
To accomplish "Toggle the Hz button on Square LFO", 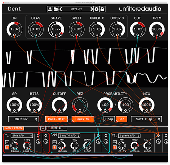I will tap(114, 142).
